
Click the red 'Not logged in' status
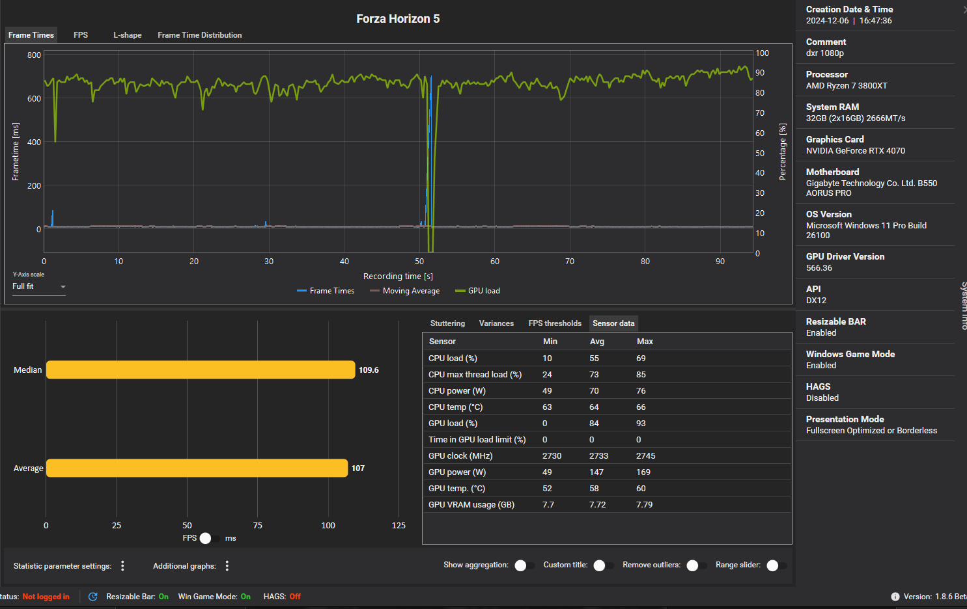[x=46, y=597]
